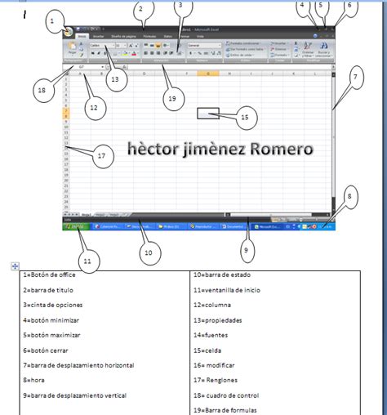
Task: Decrease indent in the alignment group
Action: [165, 53]
